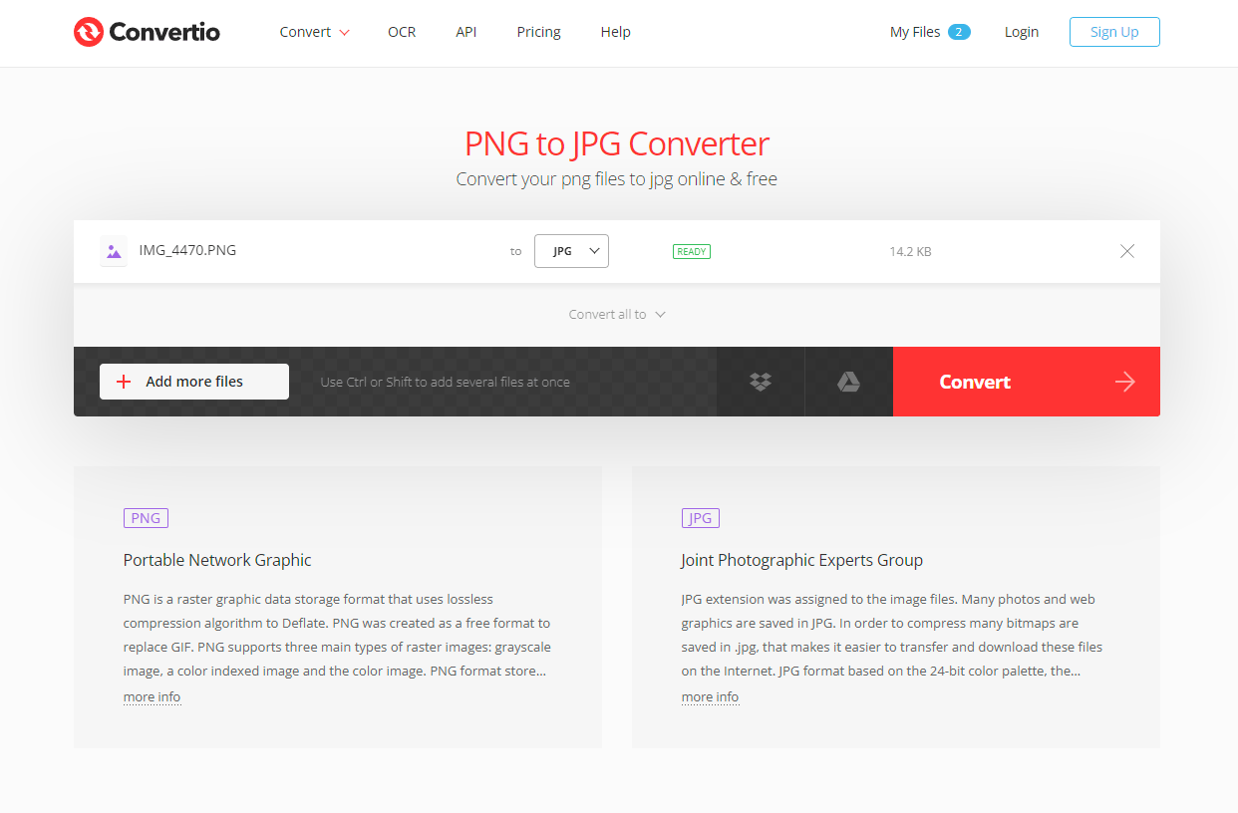Image resolution: width=1238 pixels, height=813 pixels.
Task: Open the Convert menu dropdown
Action: click(314, 32)
